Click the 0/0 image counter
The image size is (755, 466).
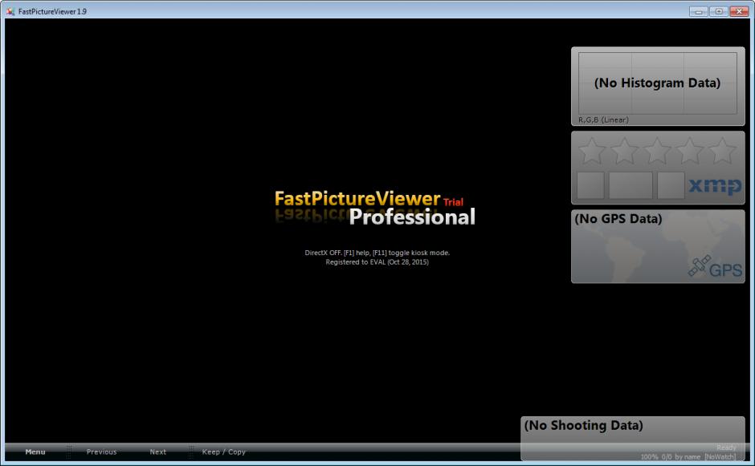tap(667, 457)
